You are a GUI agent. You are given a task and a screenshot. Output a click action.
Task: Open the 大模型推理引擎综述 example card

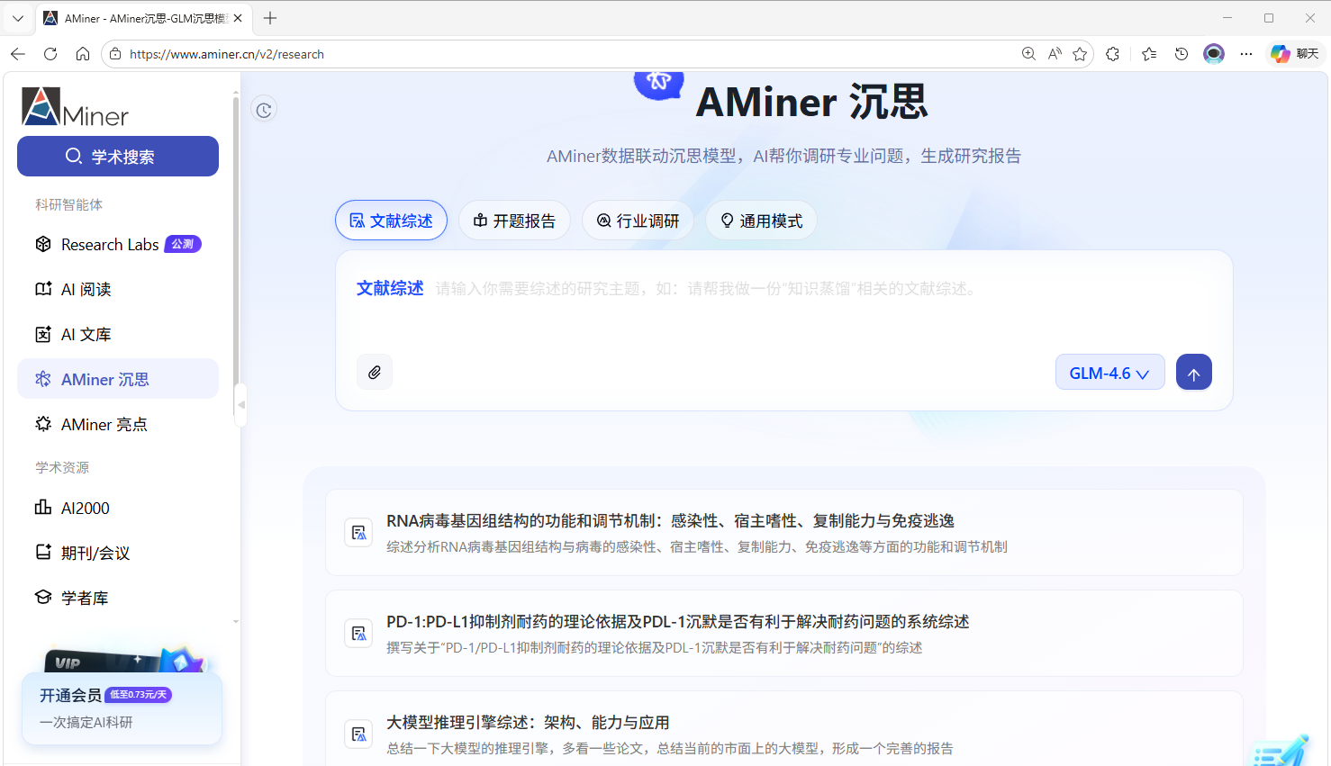783,729
